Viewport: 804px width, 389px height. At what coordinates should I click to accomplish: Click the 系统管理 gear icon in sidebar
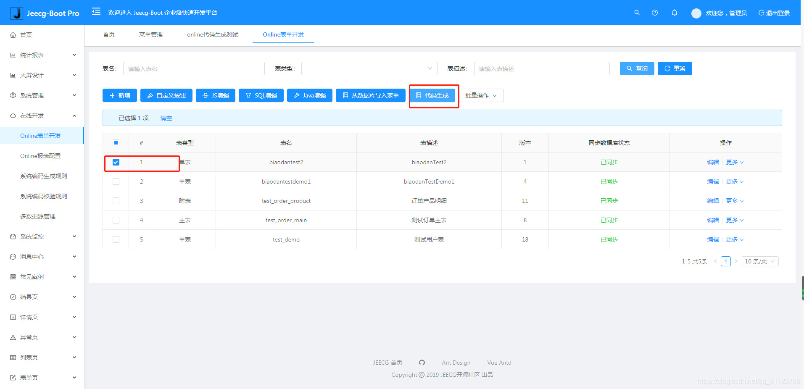click(x=13, y=95)
